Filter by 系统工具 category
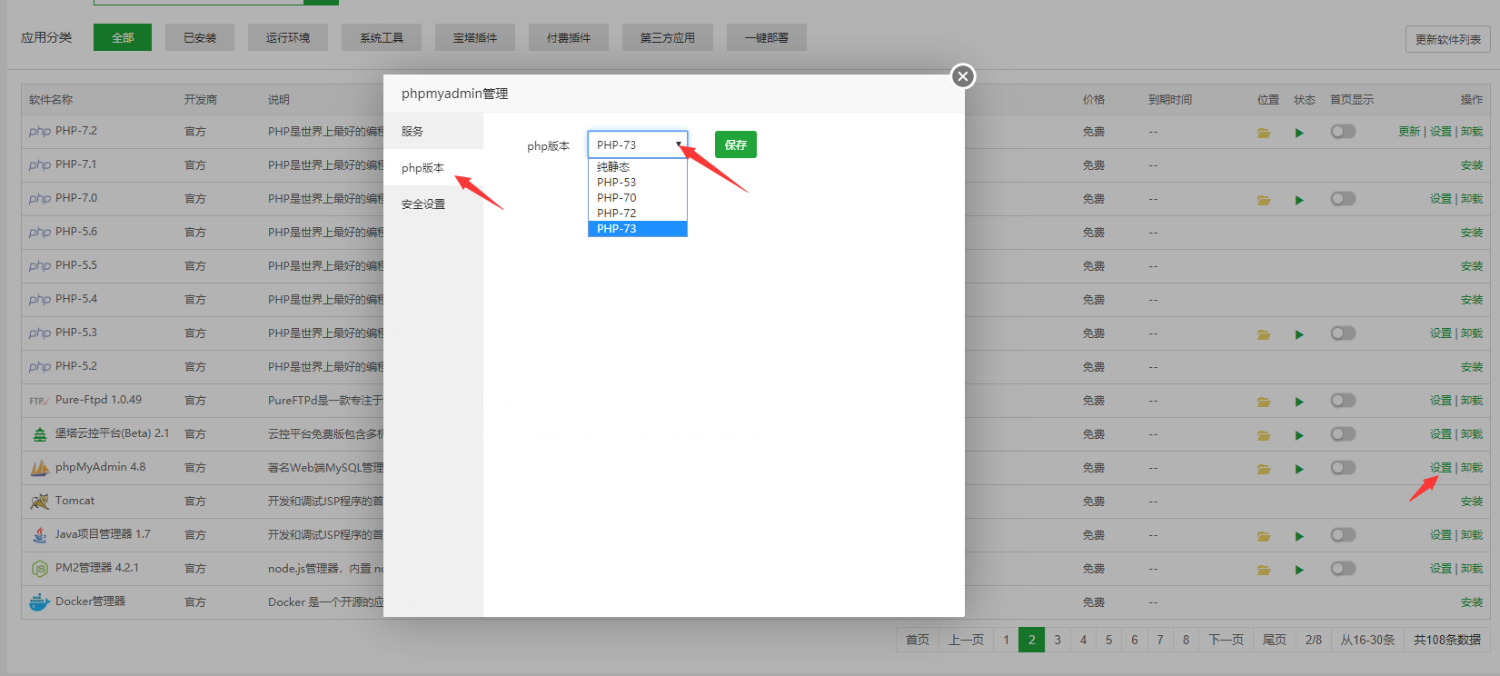Viewport: 1500px width, 676px height. pos(382,37)
